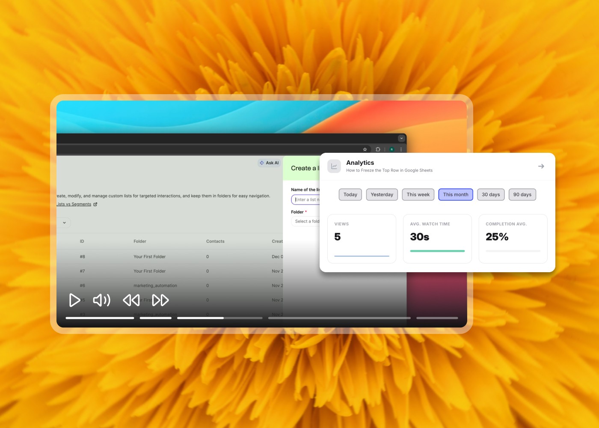599x428 pixels.
Task: Open full analytics via the arrow icon
Action: point(541,166)
